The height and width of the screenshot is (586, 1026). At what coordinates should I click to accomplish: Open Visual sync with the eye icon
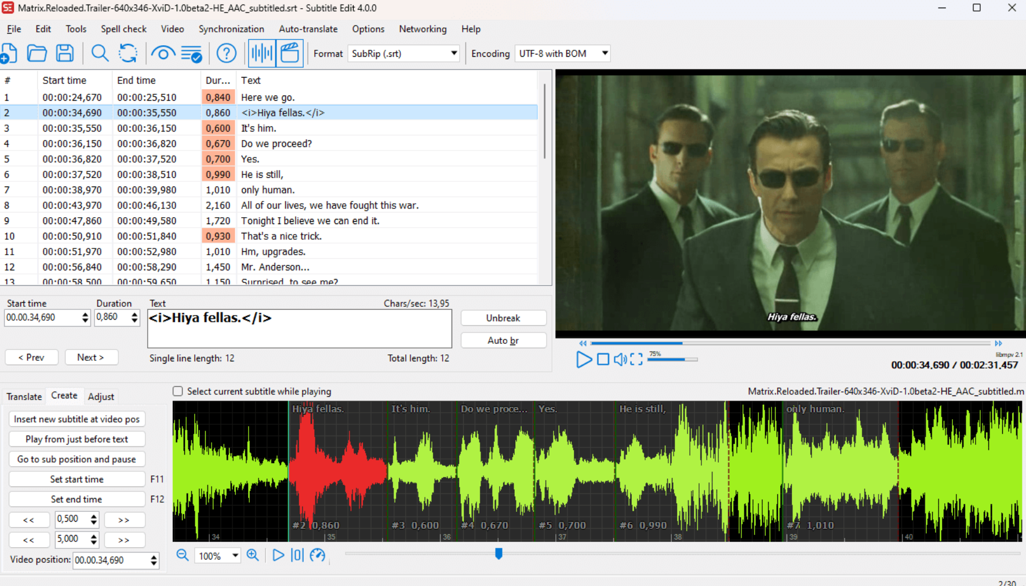tap(163, 53)
